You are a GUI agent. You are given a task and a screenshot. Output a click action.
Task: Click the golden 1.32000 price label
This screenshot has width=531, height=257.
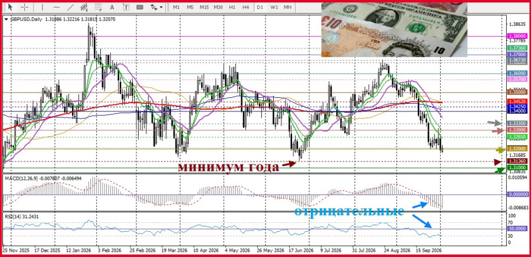517,149
